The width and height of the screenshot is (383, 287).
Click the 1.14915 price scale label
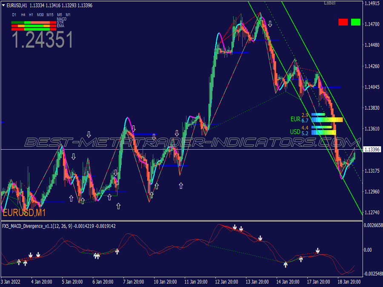pos(372,3)
